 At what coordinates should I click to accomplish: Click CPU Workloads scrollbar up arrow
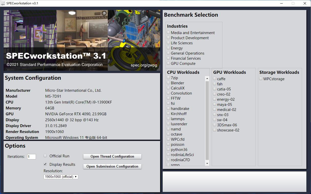207,78
